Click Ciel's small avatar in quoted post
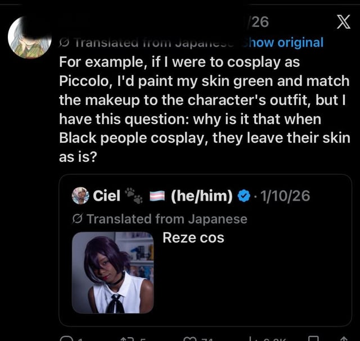Screen dimensions: 360x341 (81, 195)
